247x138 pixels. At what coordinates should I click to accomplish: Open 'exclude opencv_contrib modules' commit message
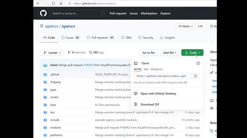(x=116, y=120)
